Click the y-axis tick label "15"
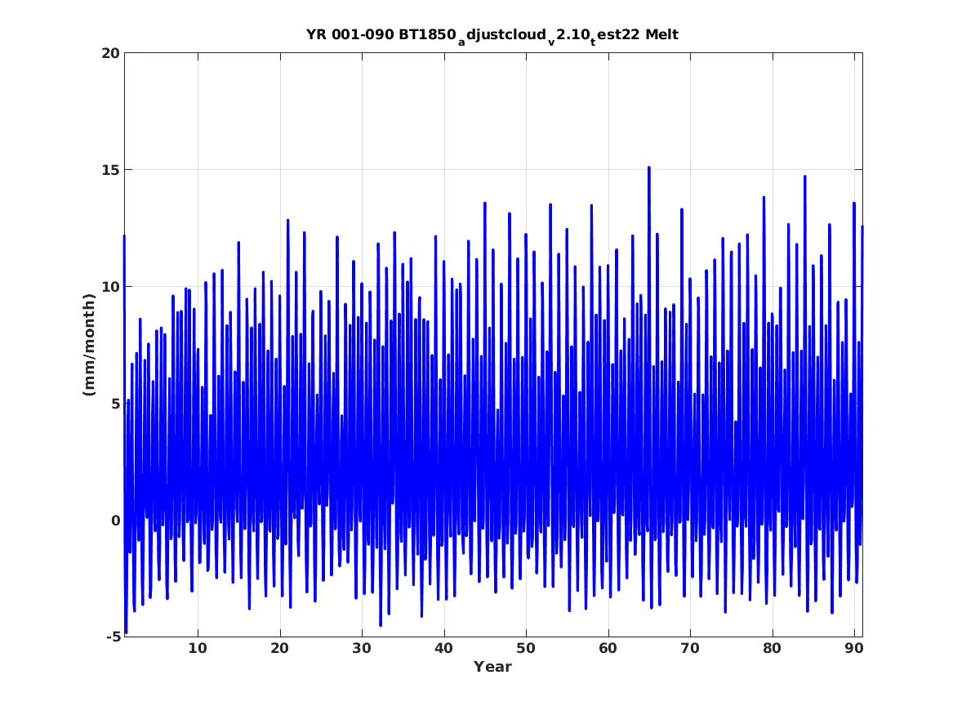 [x=111, y=170]
